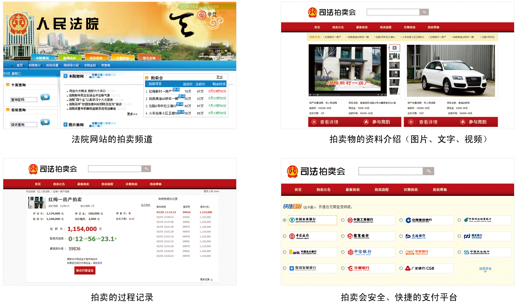Viewport: 516px width, 306px height.
Task: Click the red 报名付保证金 button
Action: [x=85, y=270]
